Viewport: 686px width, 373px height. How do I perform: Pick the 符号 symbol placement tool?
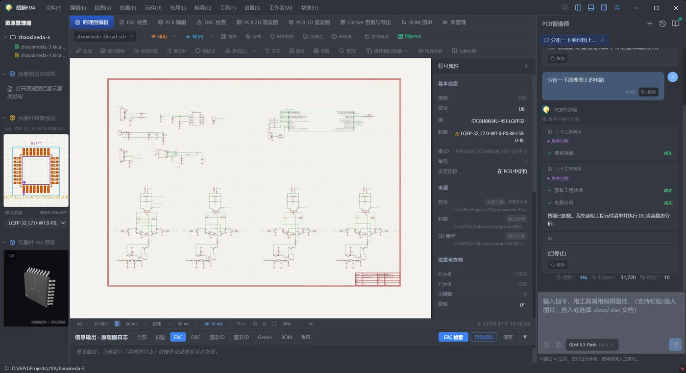229,36
